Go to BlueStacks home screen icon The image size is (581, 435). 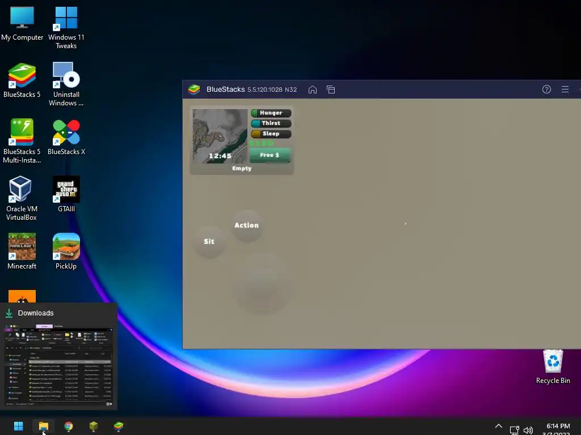pos(313,89)
